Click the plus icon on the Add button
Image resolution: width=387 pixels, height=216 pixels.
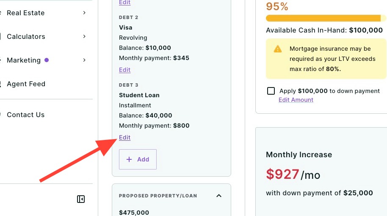pyautogui.click(x=129, y=159)
